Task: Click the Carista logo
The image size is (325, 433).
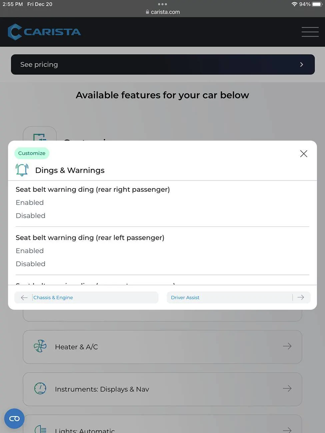Action: point(44,32)
